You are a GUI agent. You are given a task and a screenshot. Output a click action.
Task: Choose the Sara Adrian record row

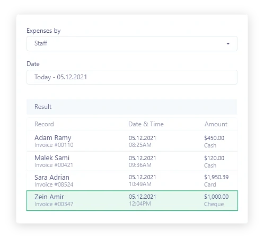[x=132, y=181]
